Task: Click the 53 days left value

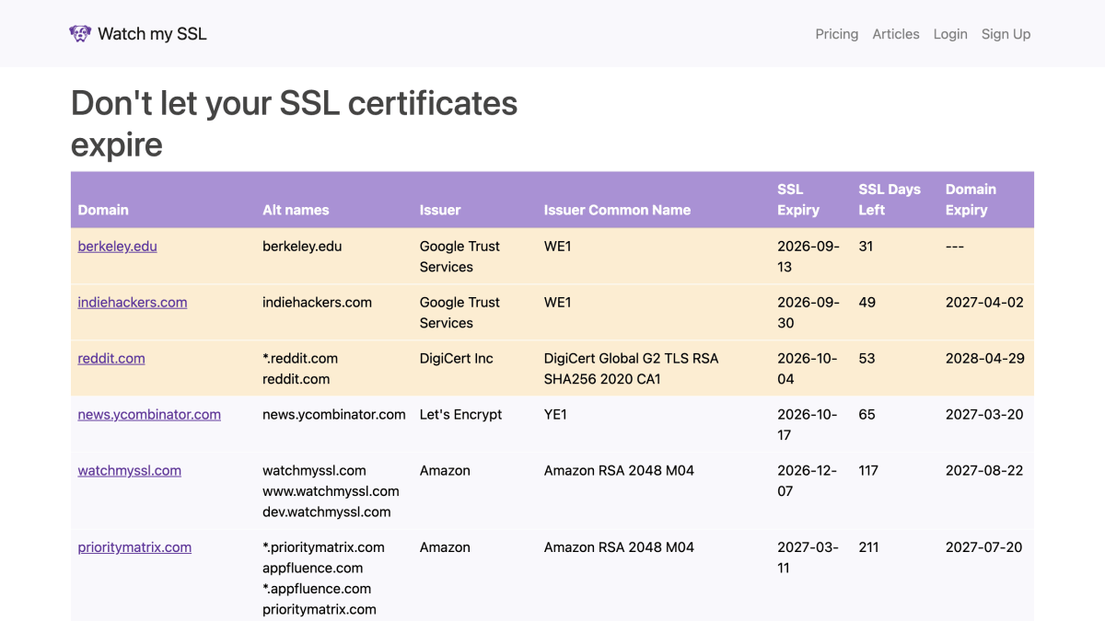Action: point(867,359)
